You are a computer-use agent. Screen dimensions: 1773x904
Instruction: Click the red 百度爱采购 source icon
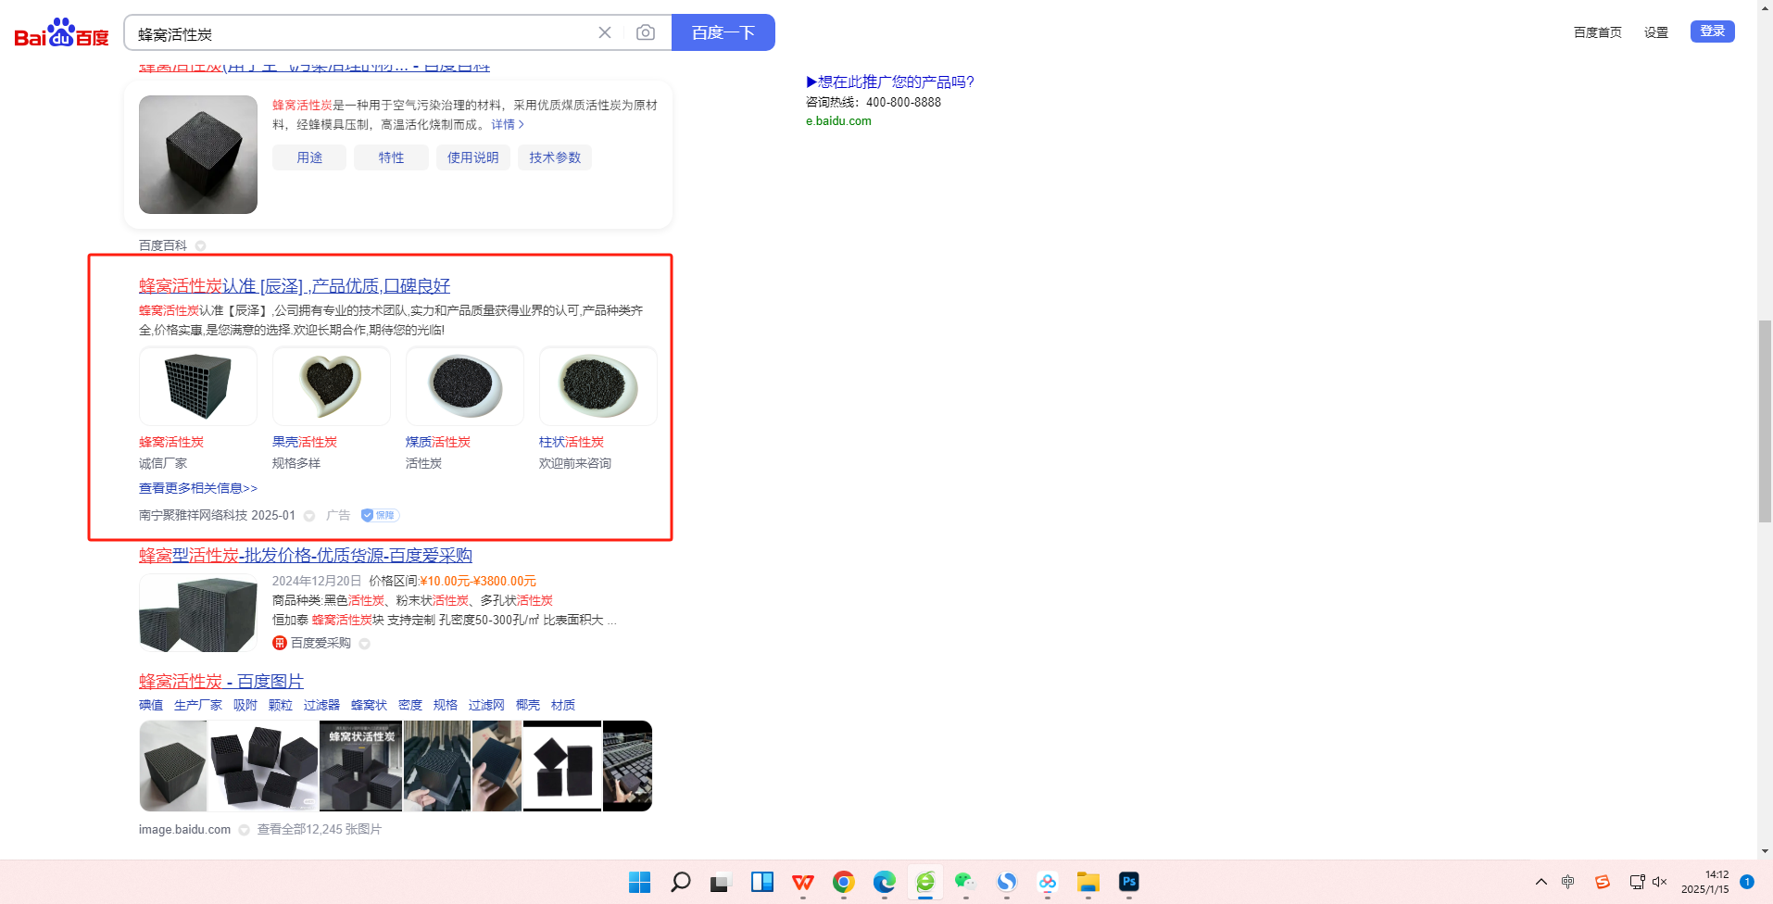click(280, 643)
